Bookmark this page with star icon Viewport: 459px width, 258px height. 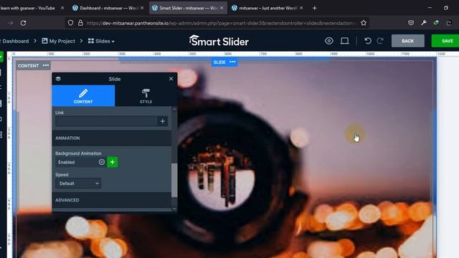coord(364,23)
